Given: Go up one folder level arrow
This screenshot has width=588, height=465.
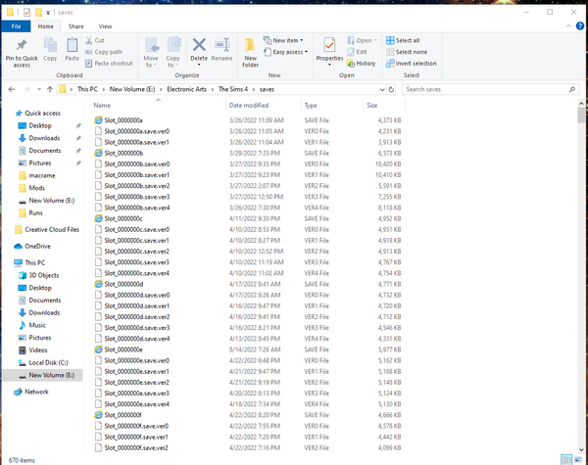Looking at the screenshot, I should click(50, 89).
